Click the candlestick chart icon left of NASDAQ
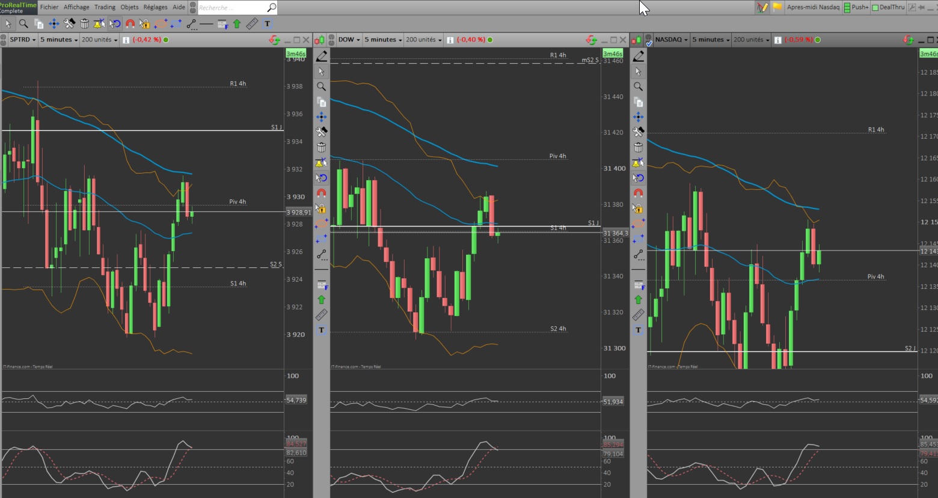 pyautogui.click(x=636, y=40)
